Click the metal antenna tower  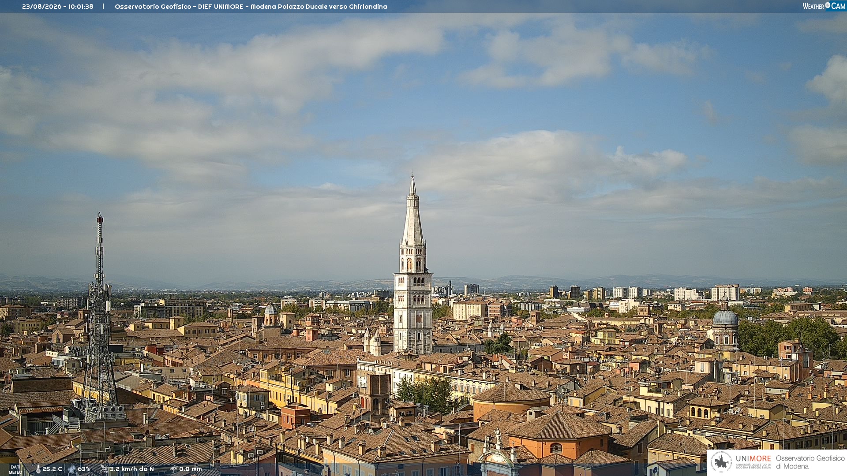coord(100,317)
